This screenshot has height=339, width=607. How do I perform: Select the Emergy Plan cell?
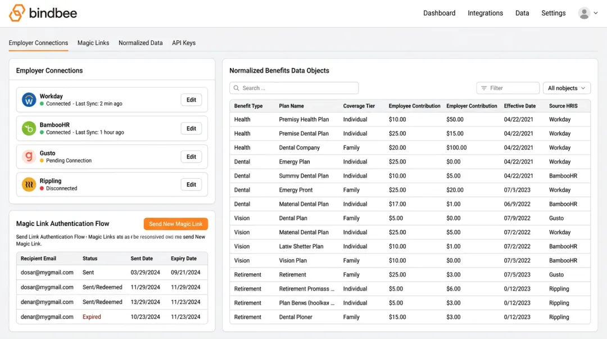point(294,161)
